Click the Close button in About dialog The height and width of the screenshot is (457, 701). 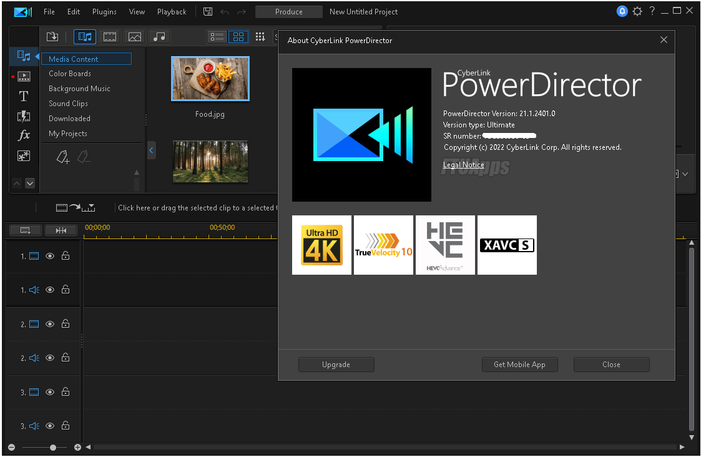[611, 365]
